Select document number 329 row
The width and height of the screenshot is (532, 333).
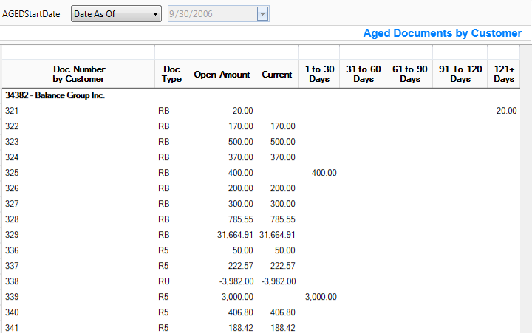[x=11, y=235]
